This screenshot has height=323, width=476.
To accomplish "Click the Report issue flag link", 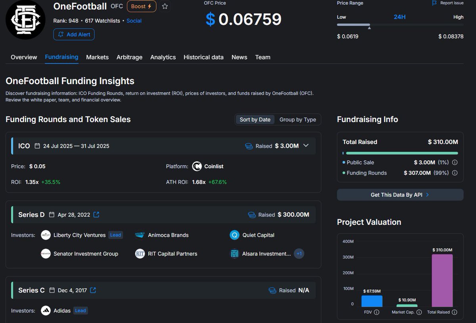I will pyautogui.click(x=448, y=3).
